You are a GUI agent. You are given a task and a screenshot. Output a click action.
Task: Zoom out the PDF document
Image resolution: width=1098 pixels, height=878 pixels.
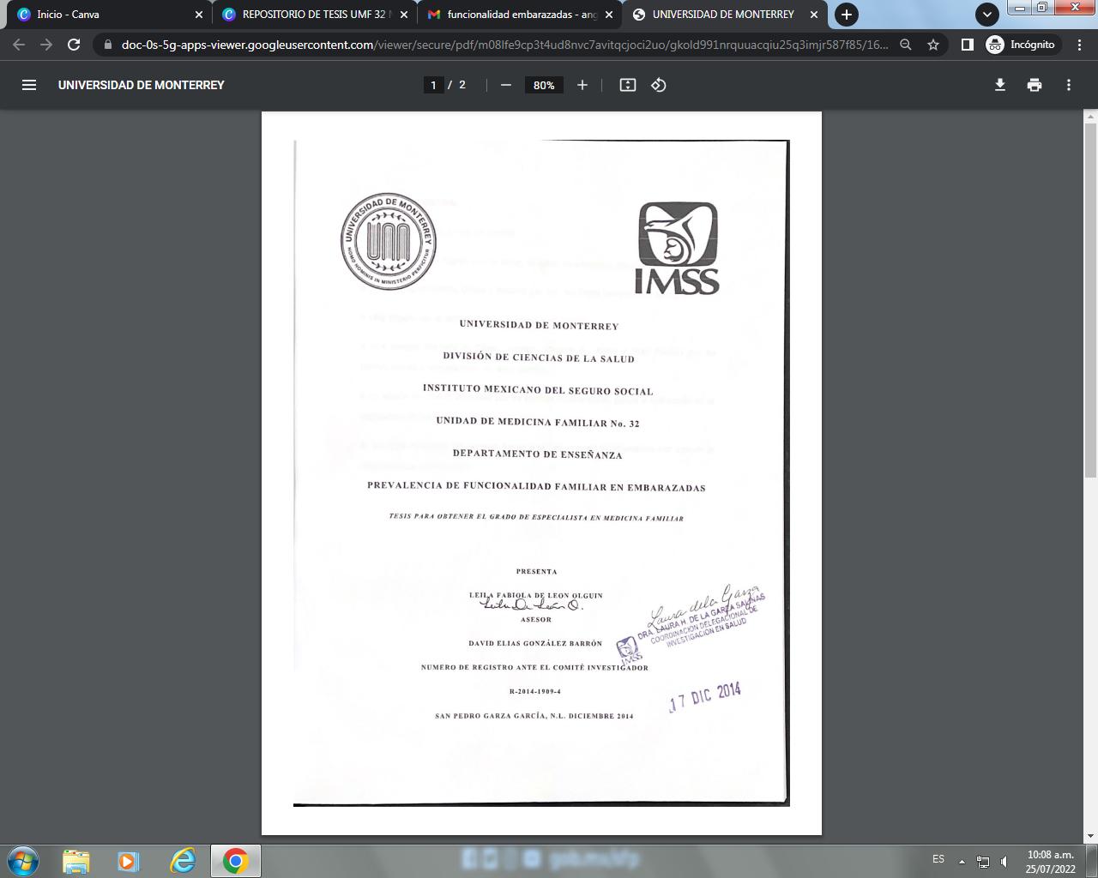pos(506,85)
